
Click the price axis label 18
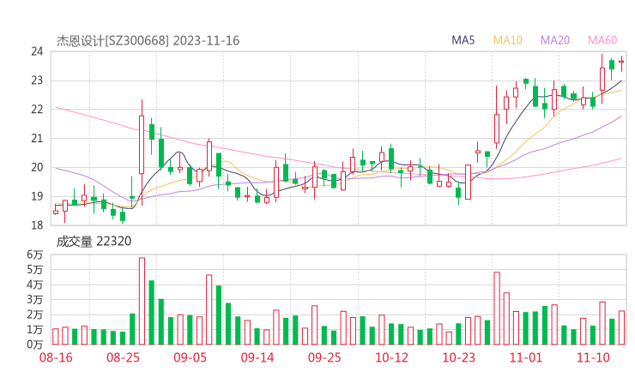click(37, 225)
